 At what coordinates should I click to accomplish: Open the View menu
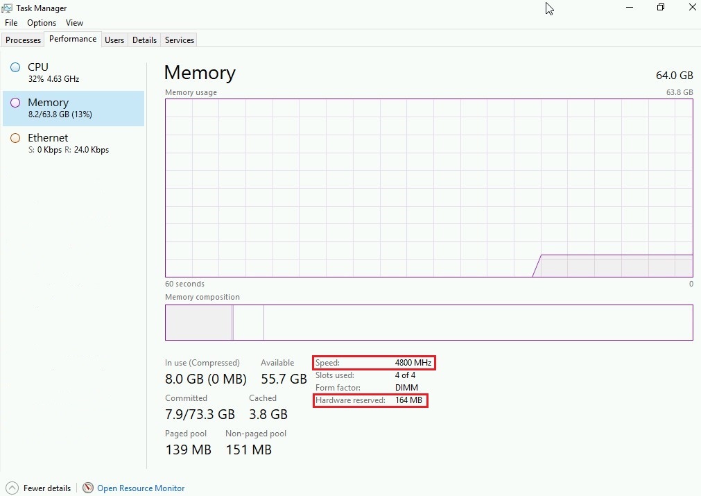pyautogui.click(x=74, y=22)
